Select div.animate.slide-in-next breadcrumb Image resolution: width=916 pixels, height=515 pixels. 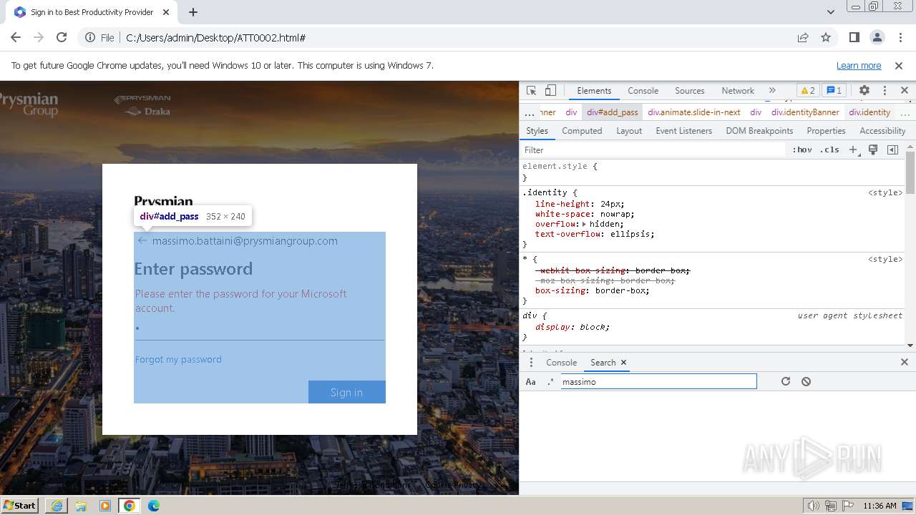(x=694, y=112)
